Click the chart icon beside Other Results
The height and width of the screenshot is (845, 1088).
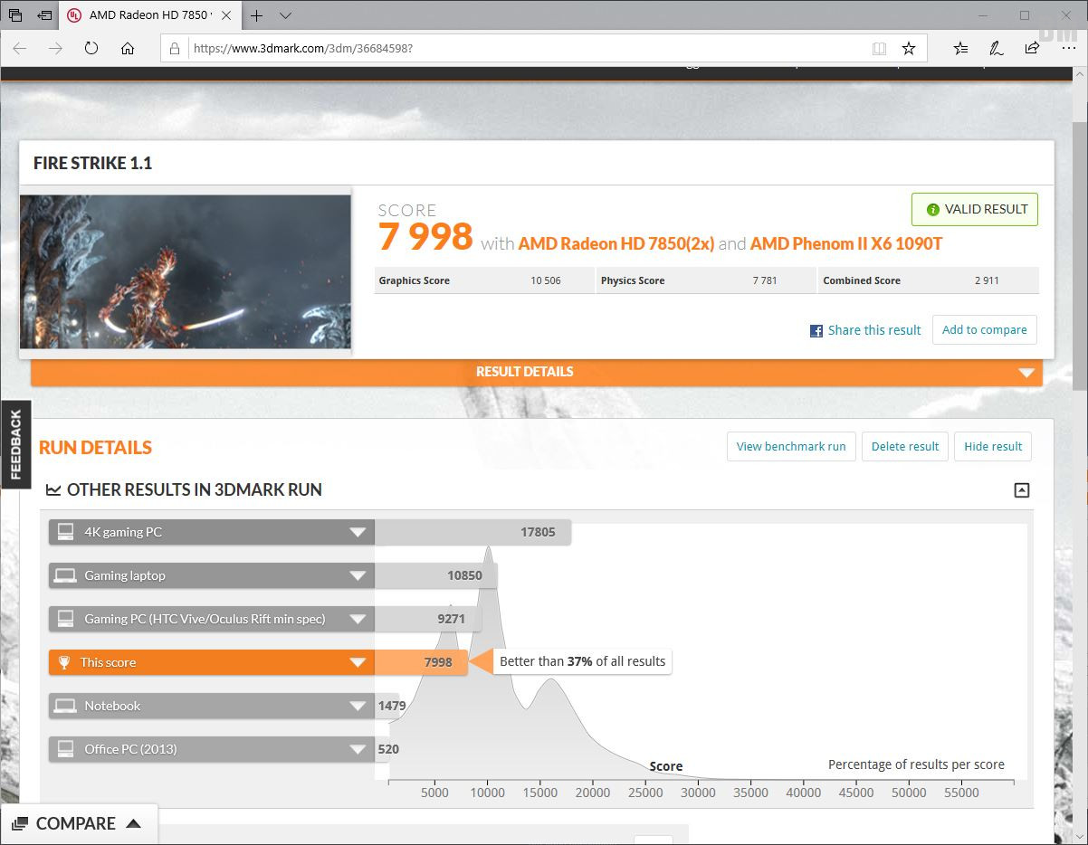[53, 490]
